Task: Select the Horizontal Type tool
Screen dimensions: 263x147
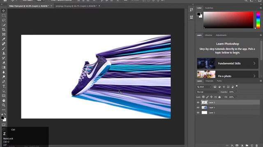Action: 4,86
